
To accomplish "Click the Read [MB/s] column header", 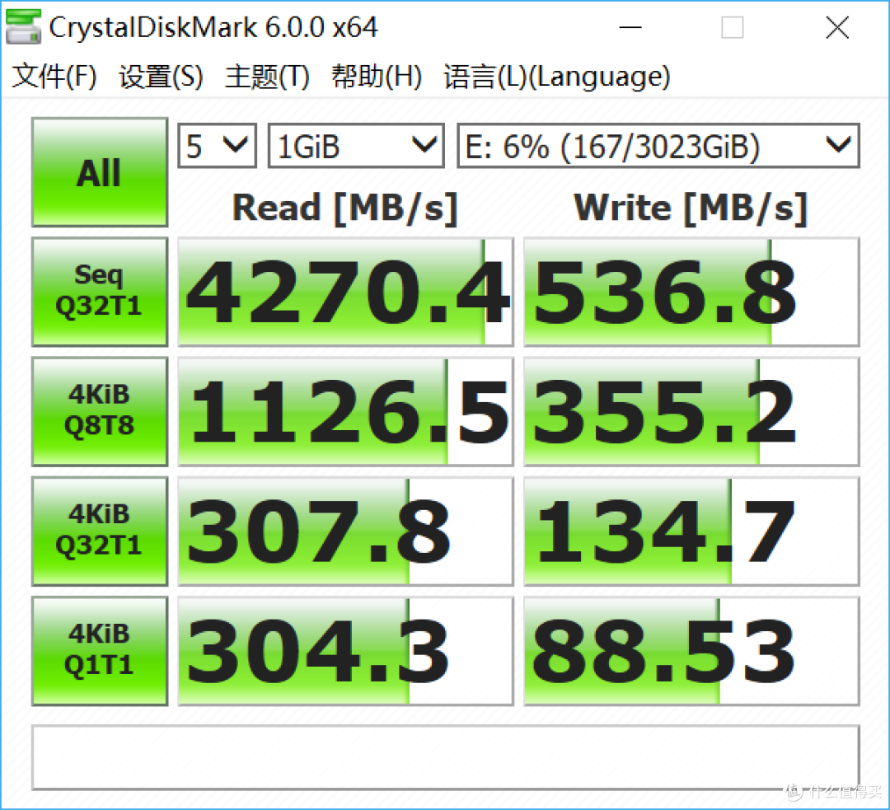I will pyautogui.click(x=345, y=208).
